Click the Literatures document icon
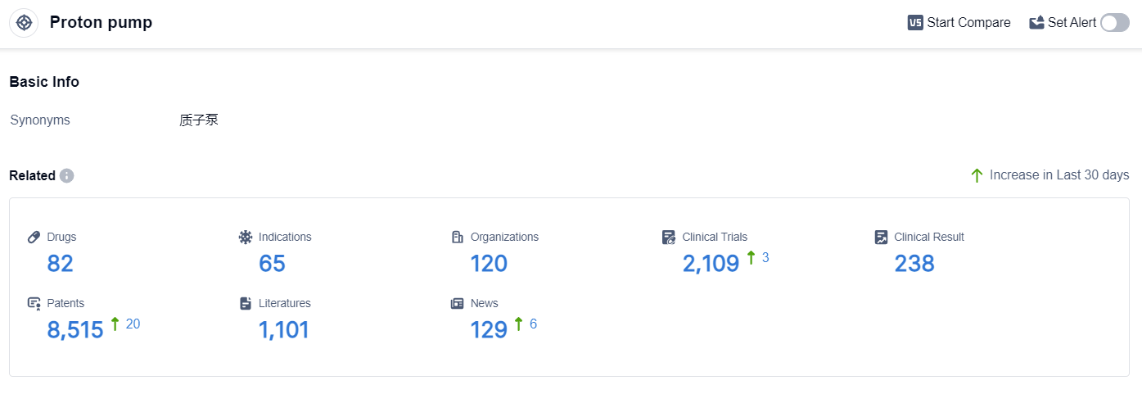The image size is (1142, 394). [245, 303]
